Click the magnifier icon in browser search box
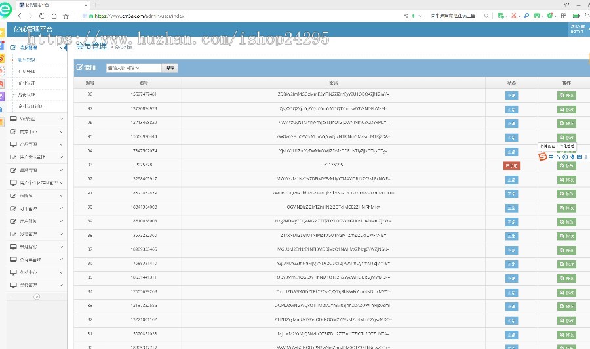Image resolution: width=590 pixels, height=349 pixels. click(x=486, y=16)
